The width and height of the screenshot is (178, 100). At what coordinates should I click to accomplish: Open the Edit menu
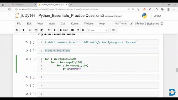click(x=29, y=24)
